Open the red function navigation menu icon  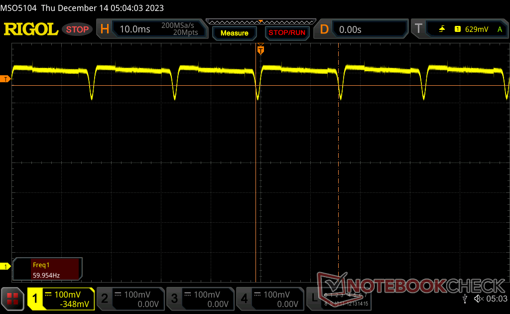[12, 299]
